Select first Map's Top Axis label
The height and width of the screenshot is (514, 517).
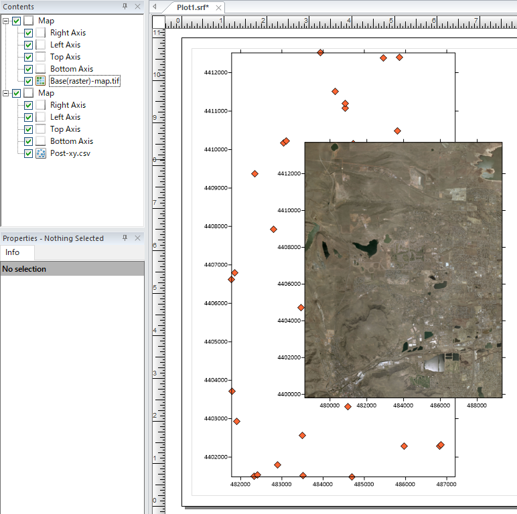click(65, 57)
